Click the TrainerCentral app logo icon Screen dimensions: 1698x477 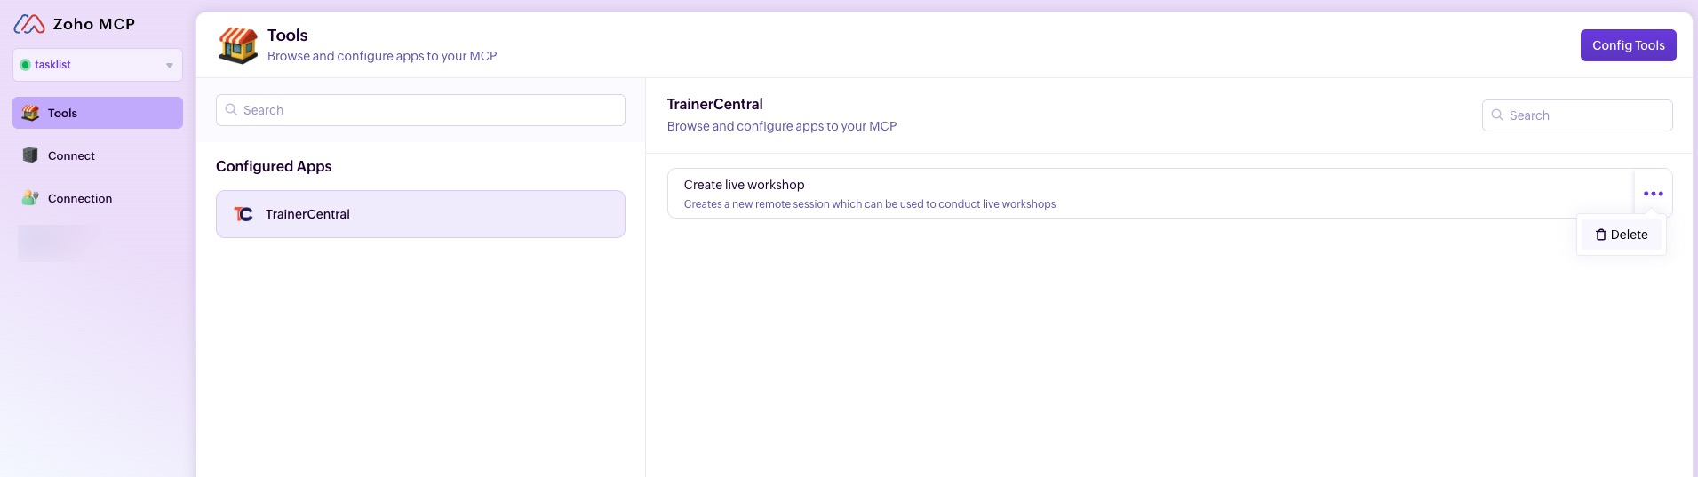243,214
